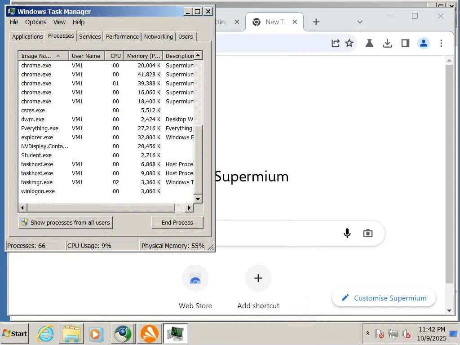The width and height of the screenshot is (460, 345).
Task: Click horizontal scroll right arrow in process list
Action: pos(189,208)
